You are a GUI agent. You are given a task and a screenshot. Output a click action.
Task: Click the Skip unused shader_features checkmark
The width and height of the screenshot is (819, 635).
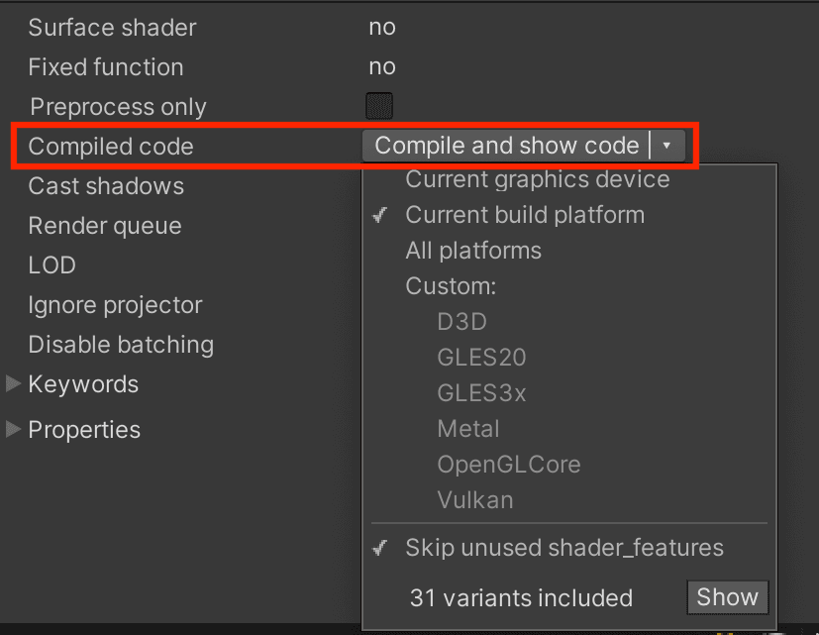tap(379, 548)
